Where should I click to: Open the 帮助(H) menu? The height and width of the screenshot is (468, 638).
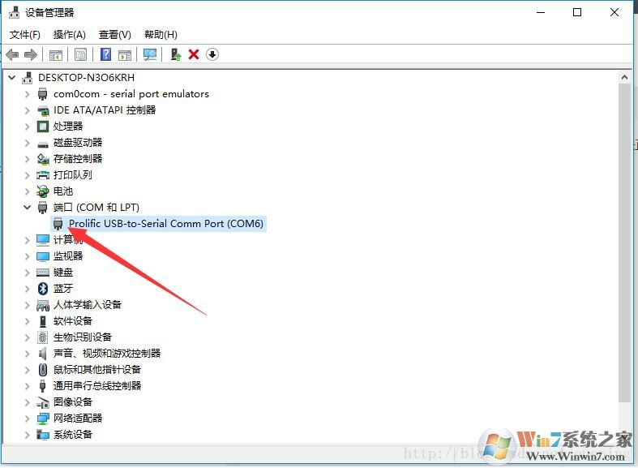tap(161, 35)
